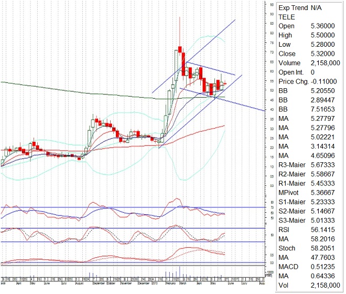Select the Open Int. row

pos(309,72)
